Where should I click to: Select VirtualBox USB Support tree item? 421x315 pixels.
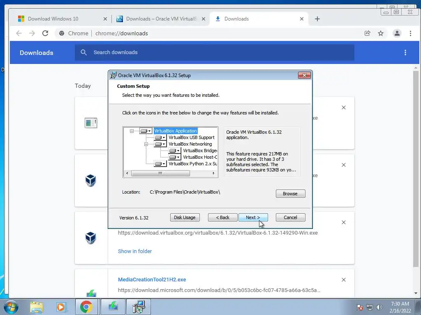click(192, 137)
